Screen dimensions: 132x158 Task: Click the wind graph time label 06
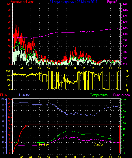tap(39, 68)
